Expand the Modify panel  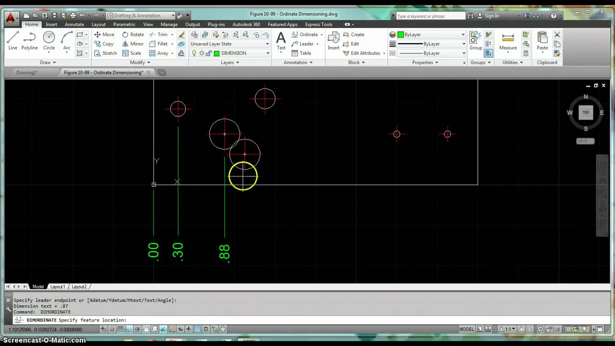tap(140, 62)
